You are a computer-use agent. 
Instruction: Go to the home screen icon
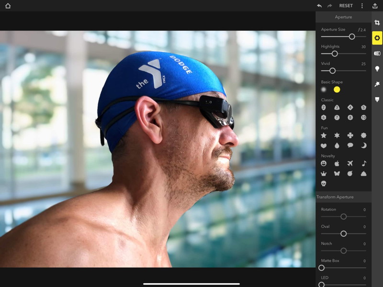[8, 6]
